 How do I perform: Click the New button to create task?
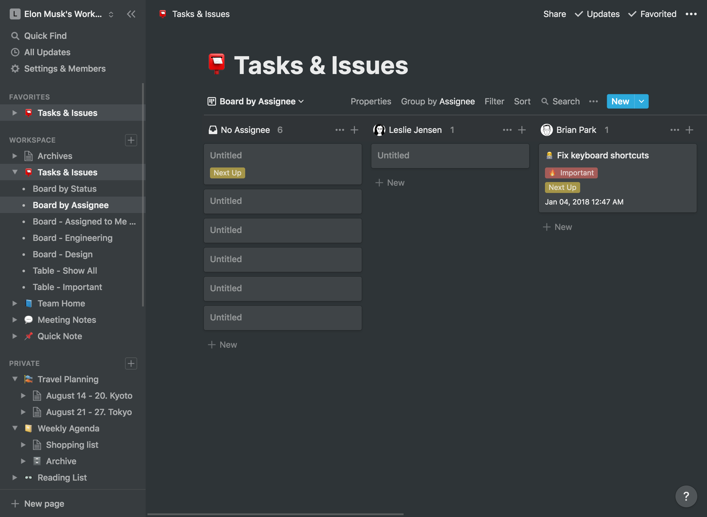[x=620, y=101]
